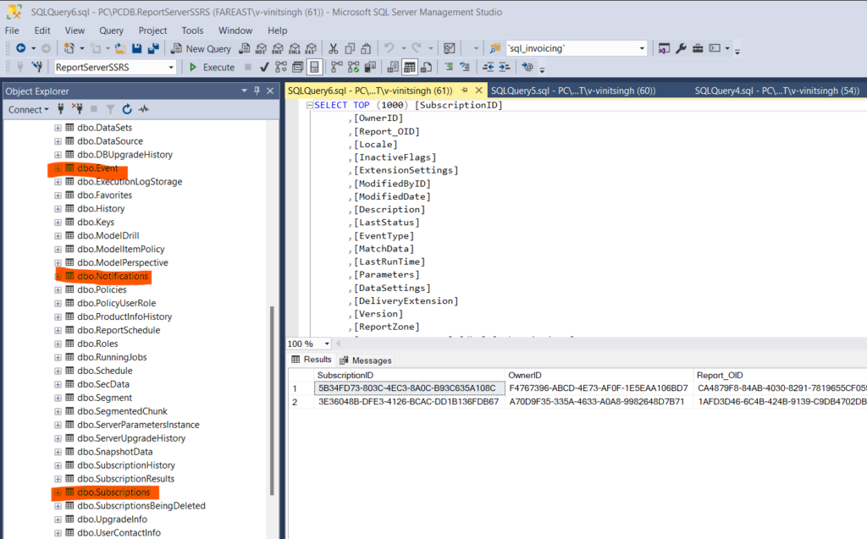Screen dimensions: 867x539
Task: Open a new XMLA query
Action: [295, 48]
